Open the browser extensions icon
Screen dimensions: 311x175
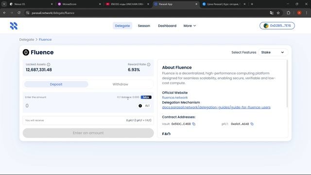288,13
